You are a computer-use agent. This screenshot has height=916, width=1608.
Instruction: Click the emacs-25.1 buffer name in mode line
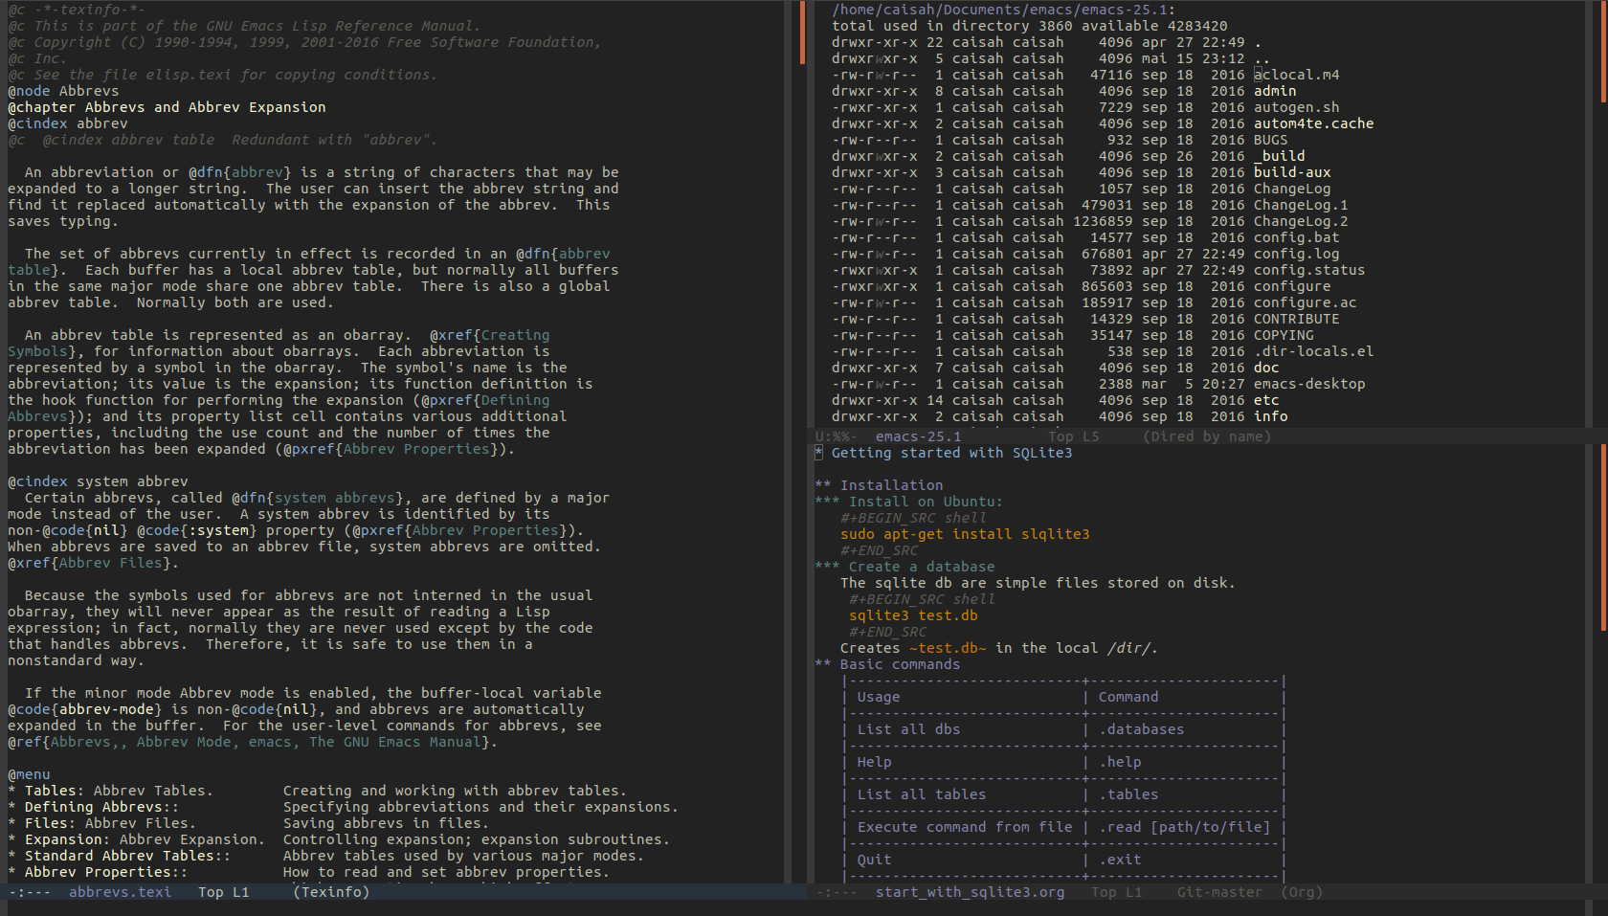[x=918, y=436]
